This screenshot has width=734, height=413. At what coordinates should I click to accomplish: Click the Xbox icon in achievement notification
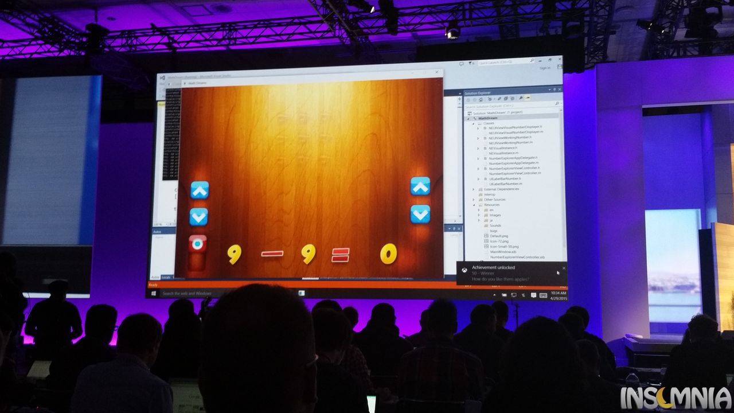(x=464, y=270)
